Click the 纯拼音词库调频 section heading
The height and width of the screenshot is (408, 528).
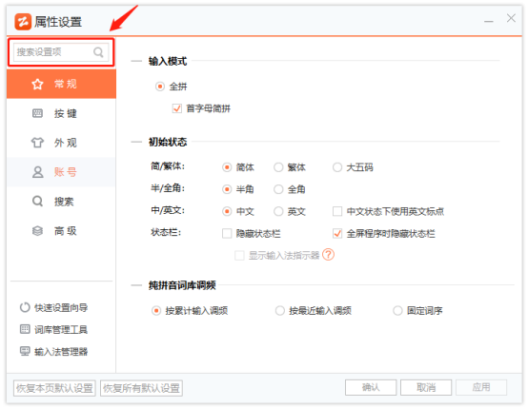point(182,285)
